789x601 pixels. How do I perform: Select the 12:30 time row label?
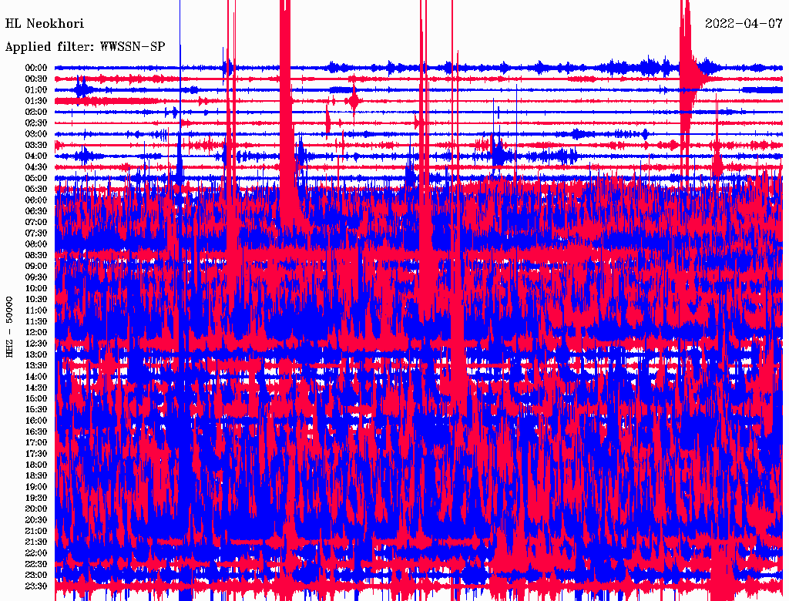point(36,344)
